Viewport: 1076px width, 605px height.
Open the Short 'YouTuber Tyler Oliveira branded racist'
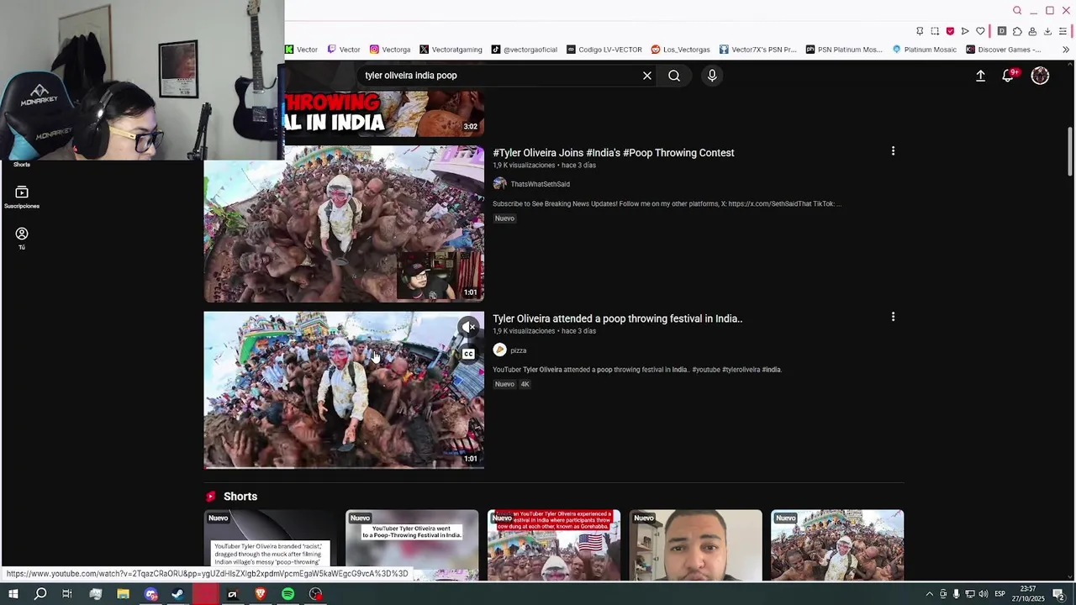pos(270,544)
